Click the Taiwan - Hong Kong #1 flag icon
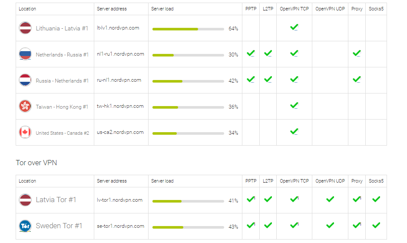Image resolution: width=407 pixels, height=243 pixels. click(x=25, y=106)
